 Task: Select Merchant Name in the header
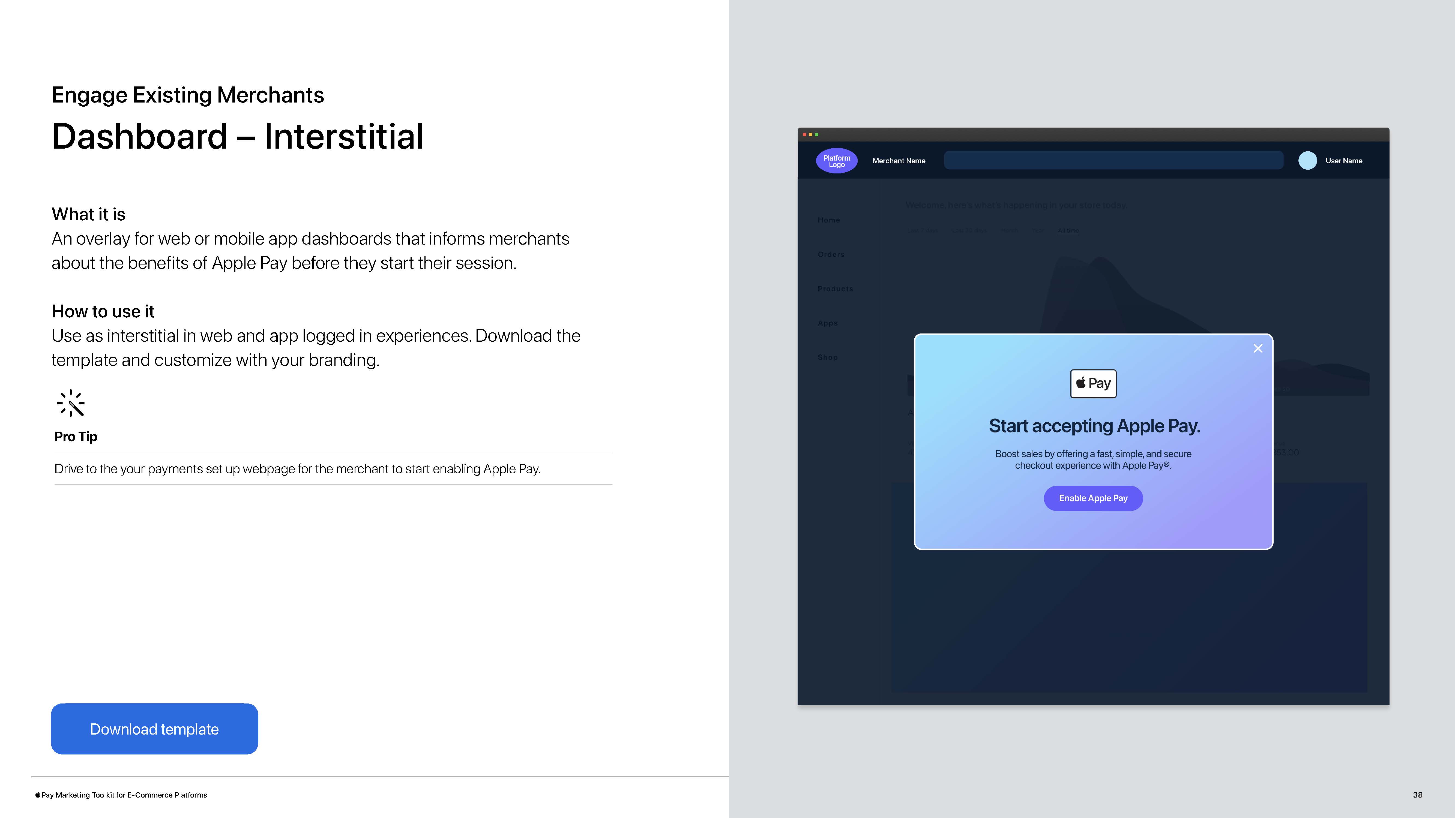click(899, 161)
